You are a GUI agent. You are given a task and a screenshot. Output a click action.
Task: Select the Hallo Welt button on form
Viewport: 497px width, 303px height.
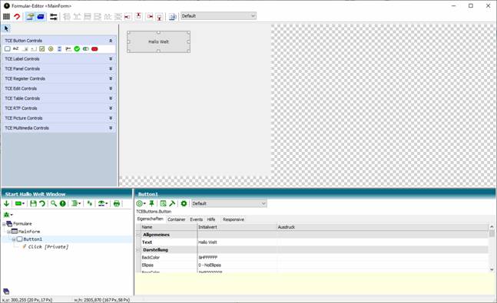pos(158,41)
